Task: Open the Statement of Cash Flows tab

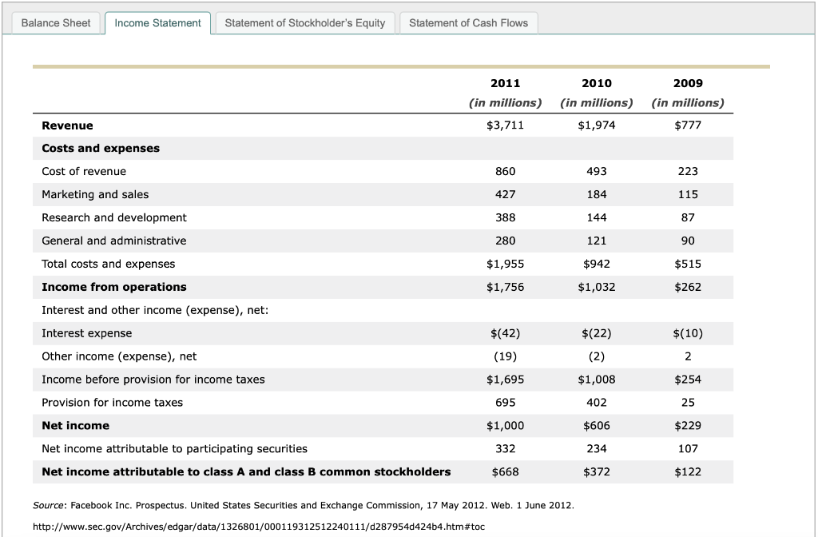Action: [x=468, y=23]
